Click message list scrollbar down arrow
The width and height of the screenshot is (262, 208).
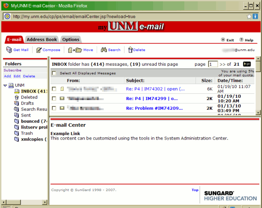tap(258, 112)
